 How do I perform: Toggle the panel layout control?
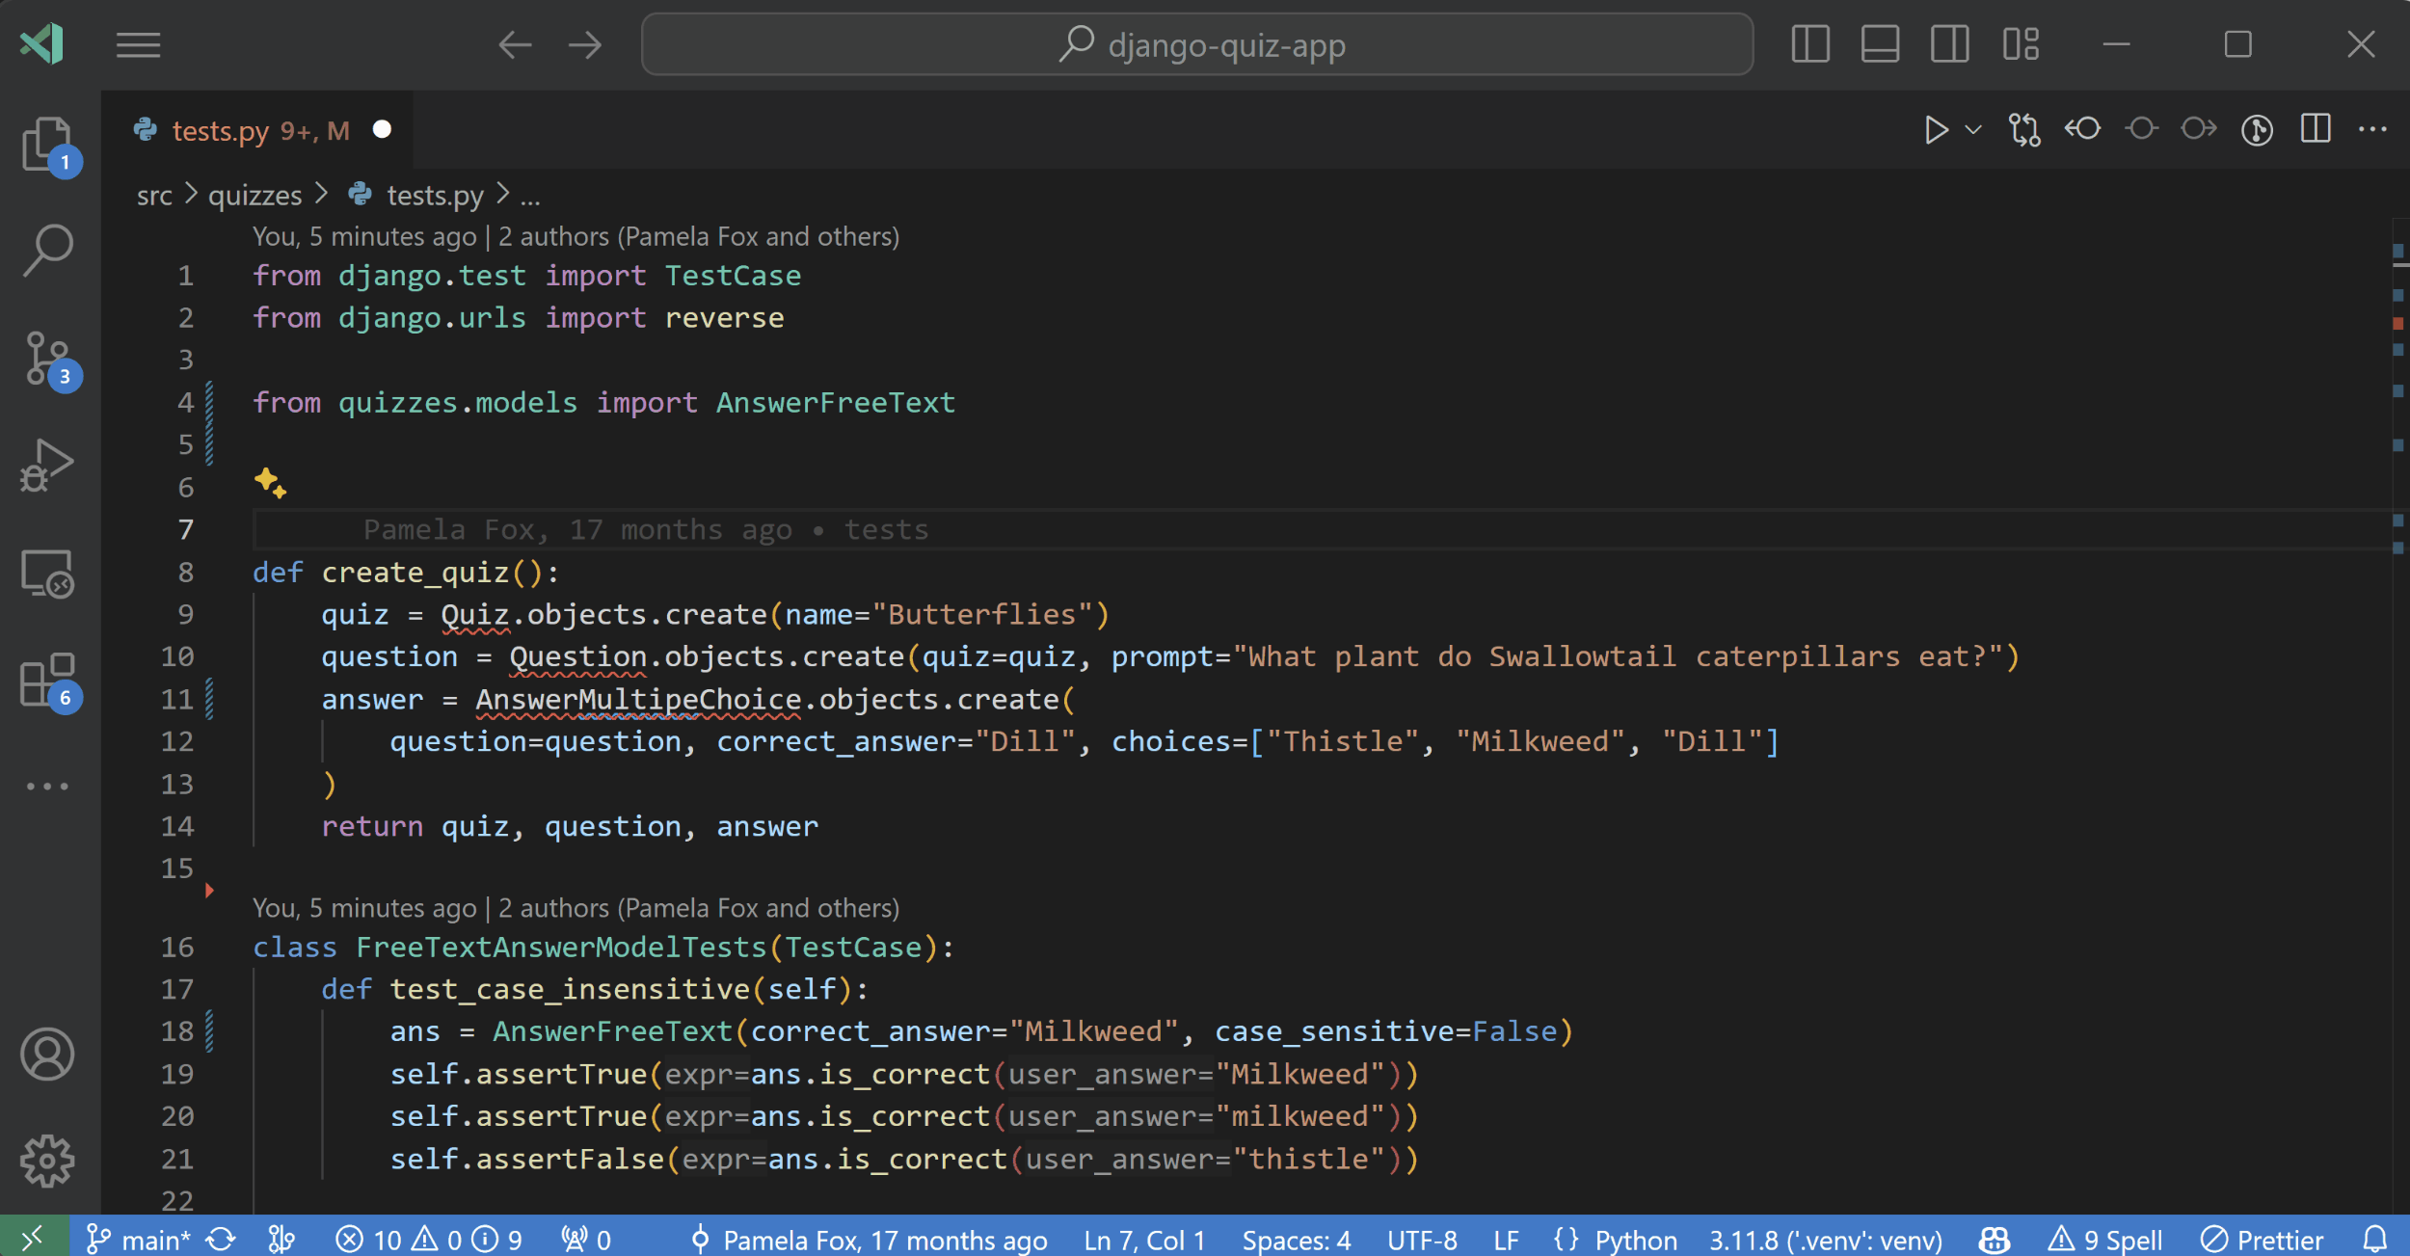[x=1879, y=44]
